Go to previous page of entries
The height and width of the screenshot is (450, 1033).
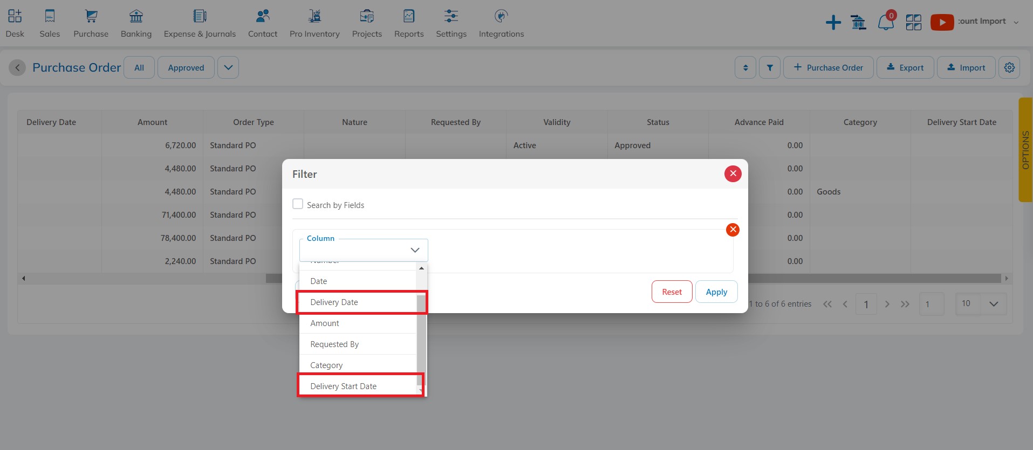(845, 304)
